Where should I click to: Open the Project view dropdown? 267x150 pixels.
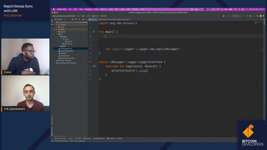coord(60,20)
